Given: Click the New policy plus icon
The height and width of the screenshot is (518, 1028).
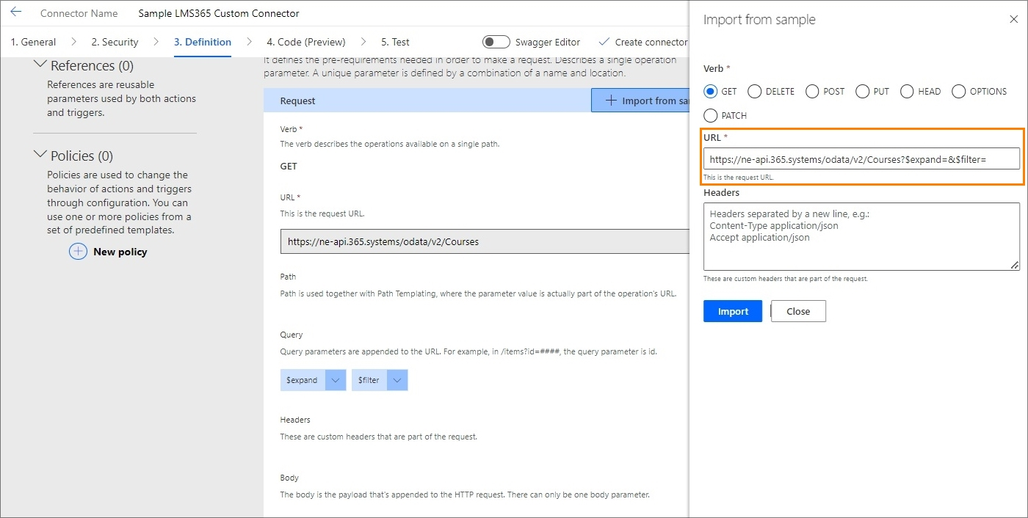Looking at the screenshot, I should (78, 252).
